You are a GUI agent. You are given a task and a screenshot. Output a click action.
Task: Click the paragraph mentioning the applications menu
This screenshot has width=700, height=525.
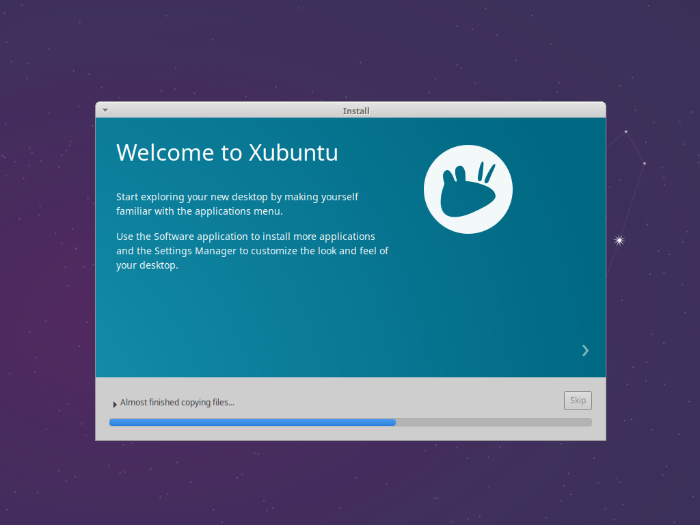click(x=237, y=204)
